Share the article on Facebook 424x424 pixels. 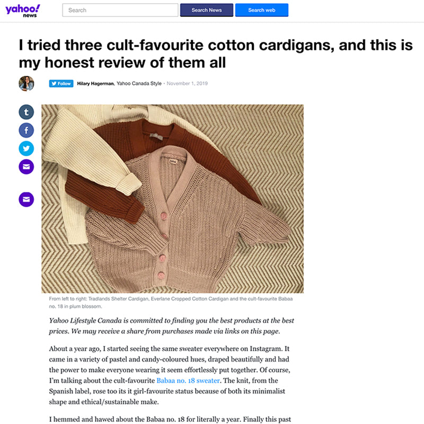pos(26,130)
